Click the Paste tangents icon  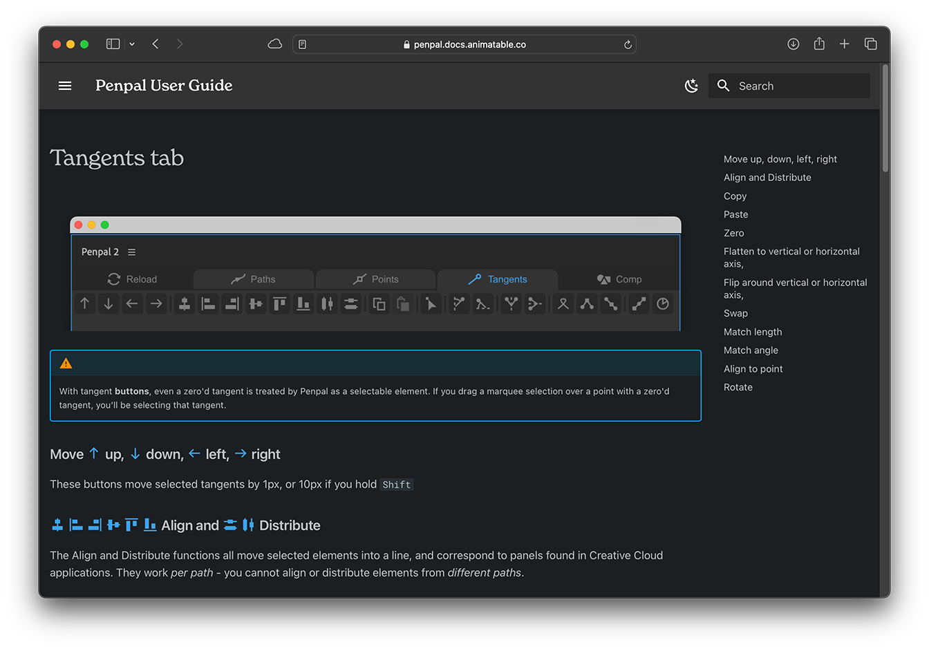403,303
